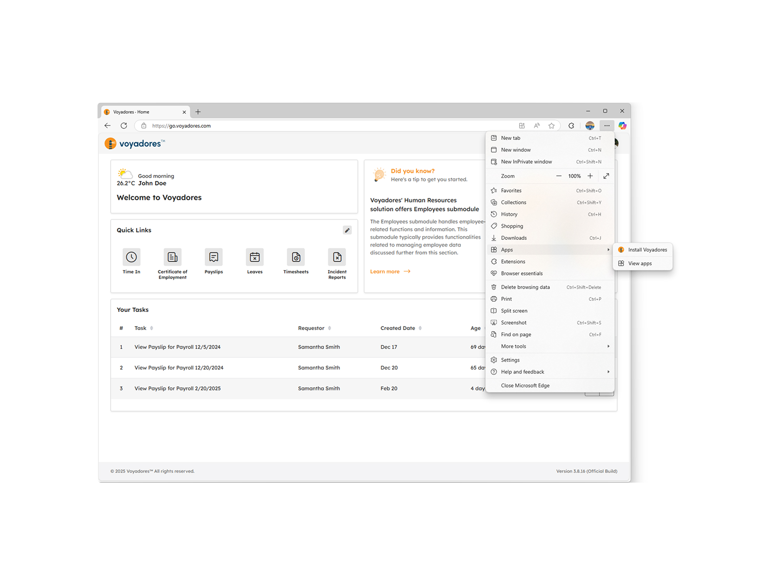Open Copilot in the Edge toolbar
This screenshot has width=780, height=585.
(x=623, y=126)
